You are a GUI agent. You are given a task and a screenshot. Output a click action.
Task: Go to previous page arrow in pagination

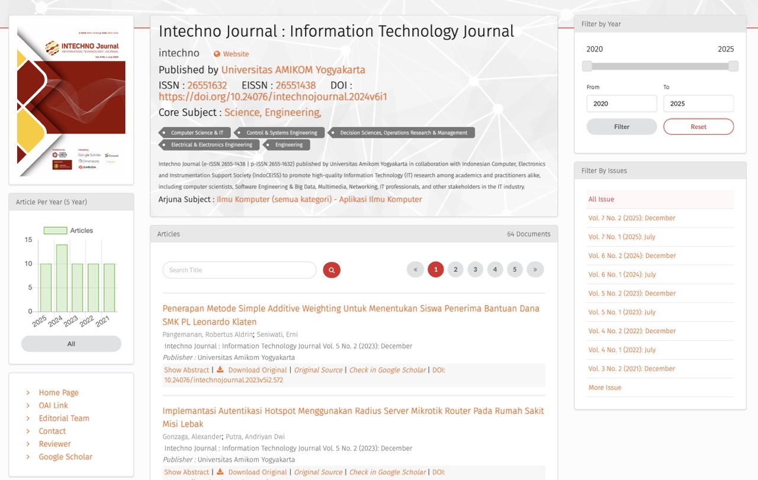coord(415,270)
